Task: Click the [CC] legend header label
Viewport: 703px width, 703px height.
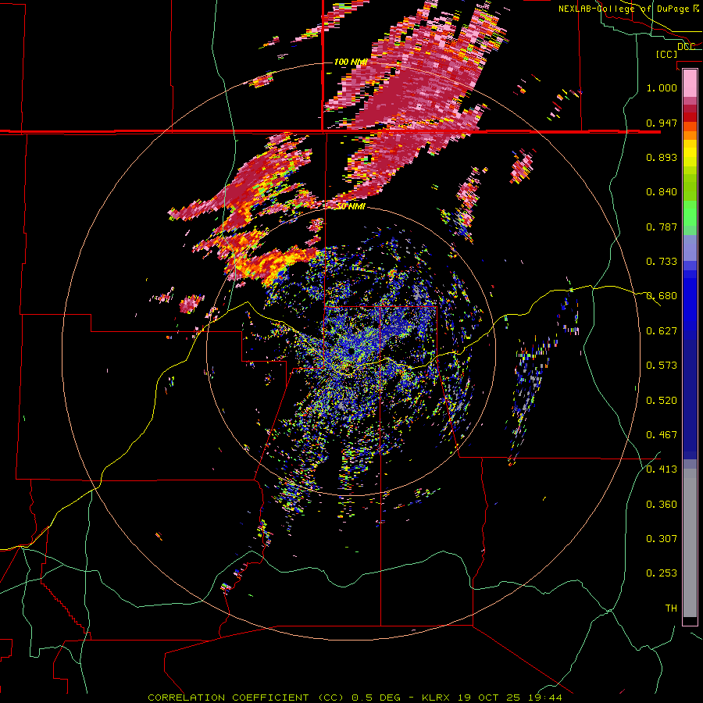Action: point(666,54)
